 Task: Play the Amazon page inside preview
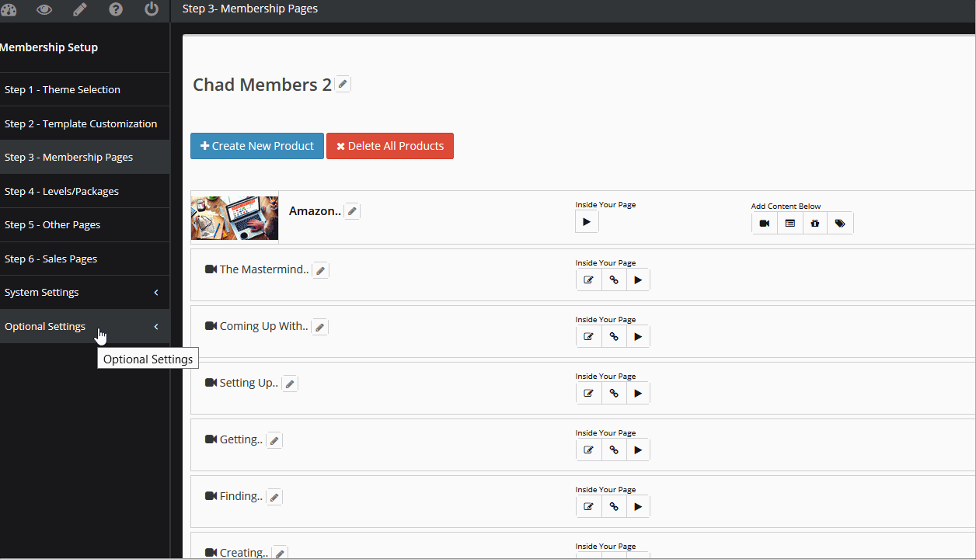[587, 221]
